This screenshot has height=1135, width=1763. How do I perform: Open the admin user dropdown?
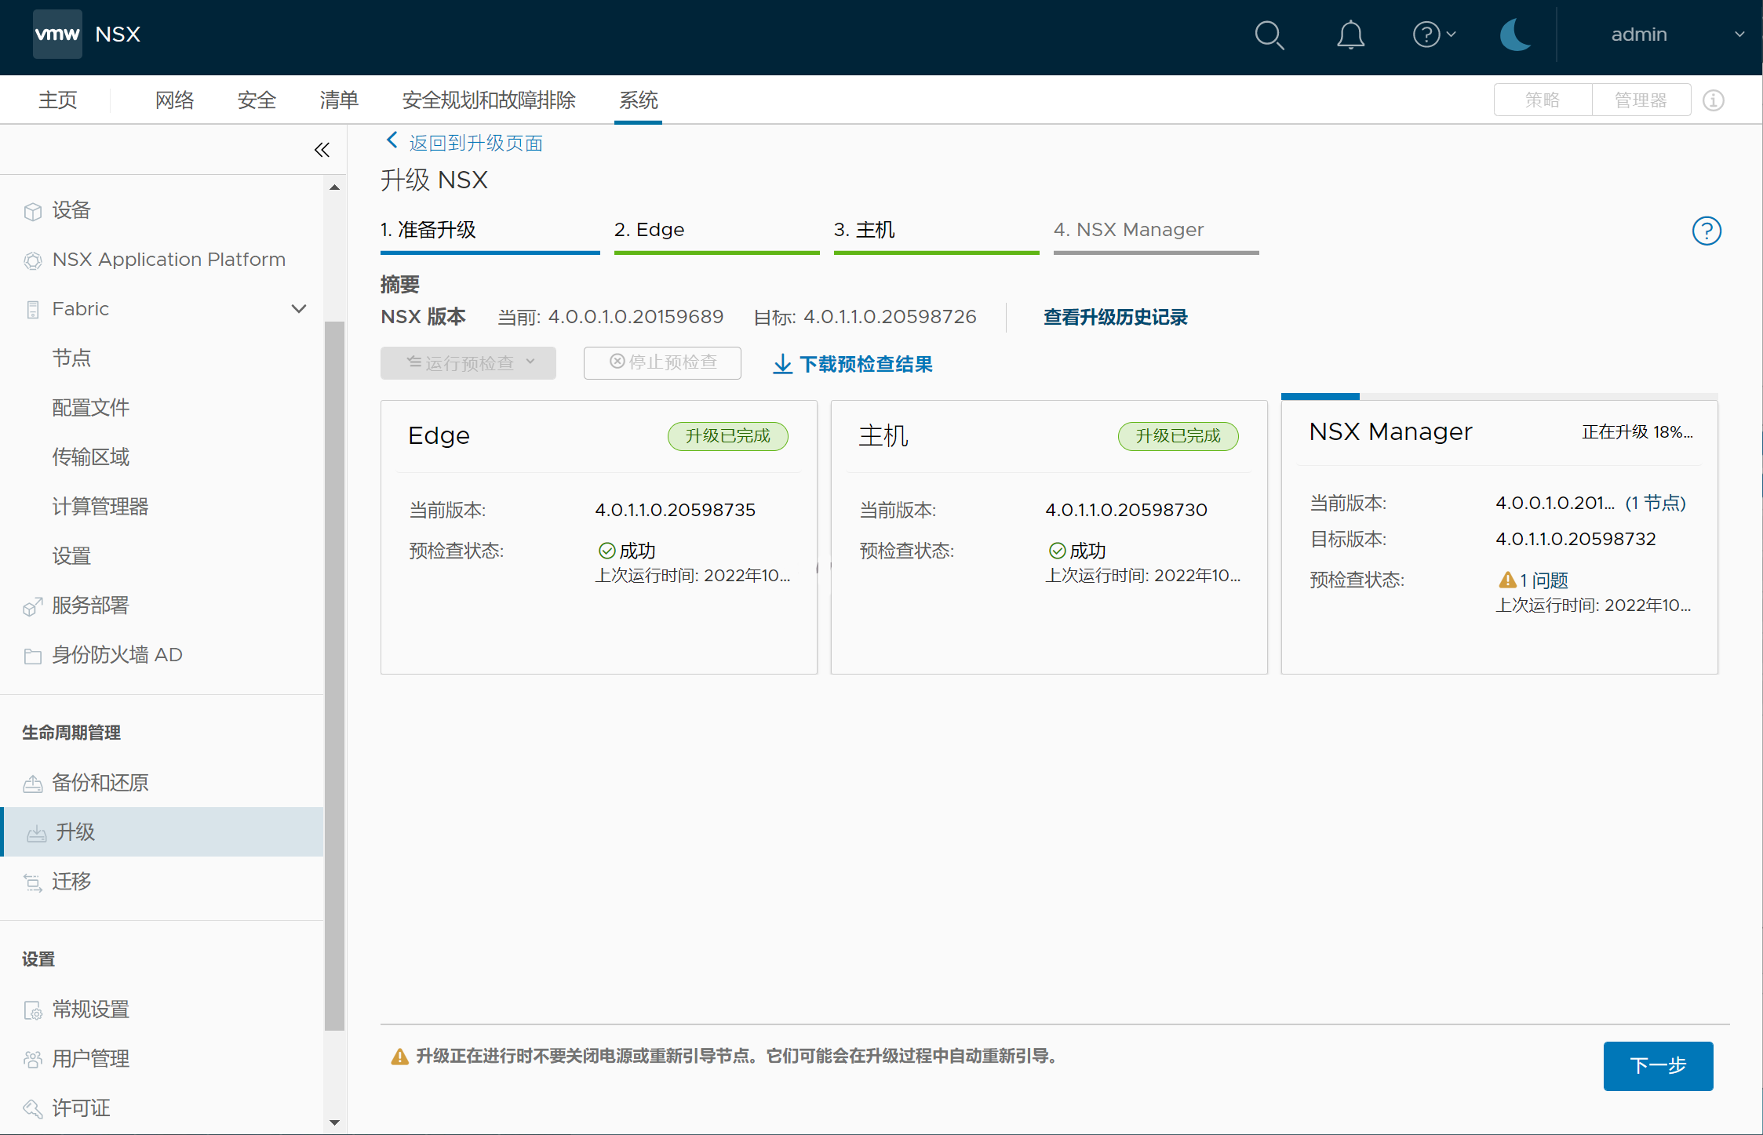1677,35
